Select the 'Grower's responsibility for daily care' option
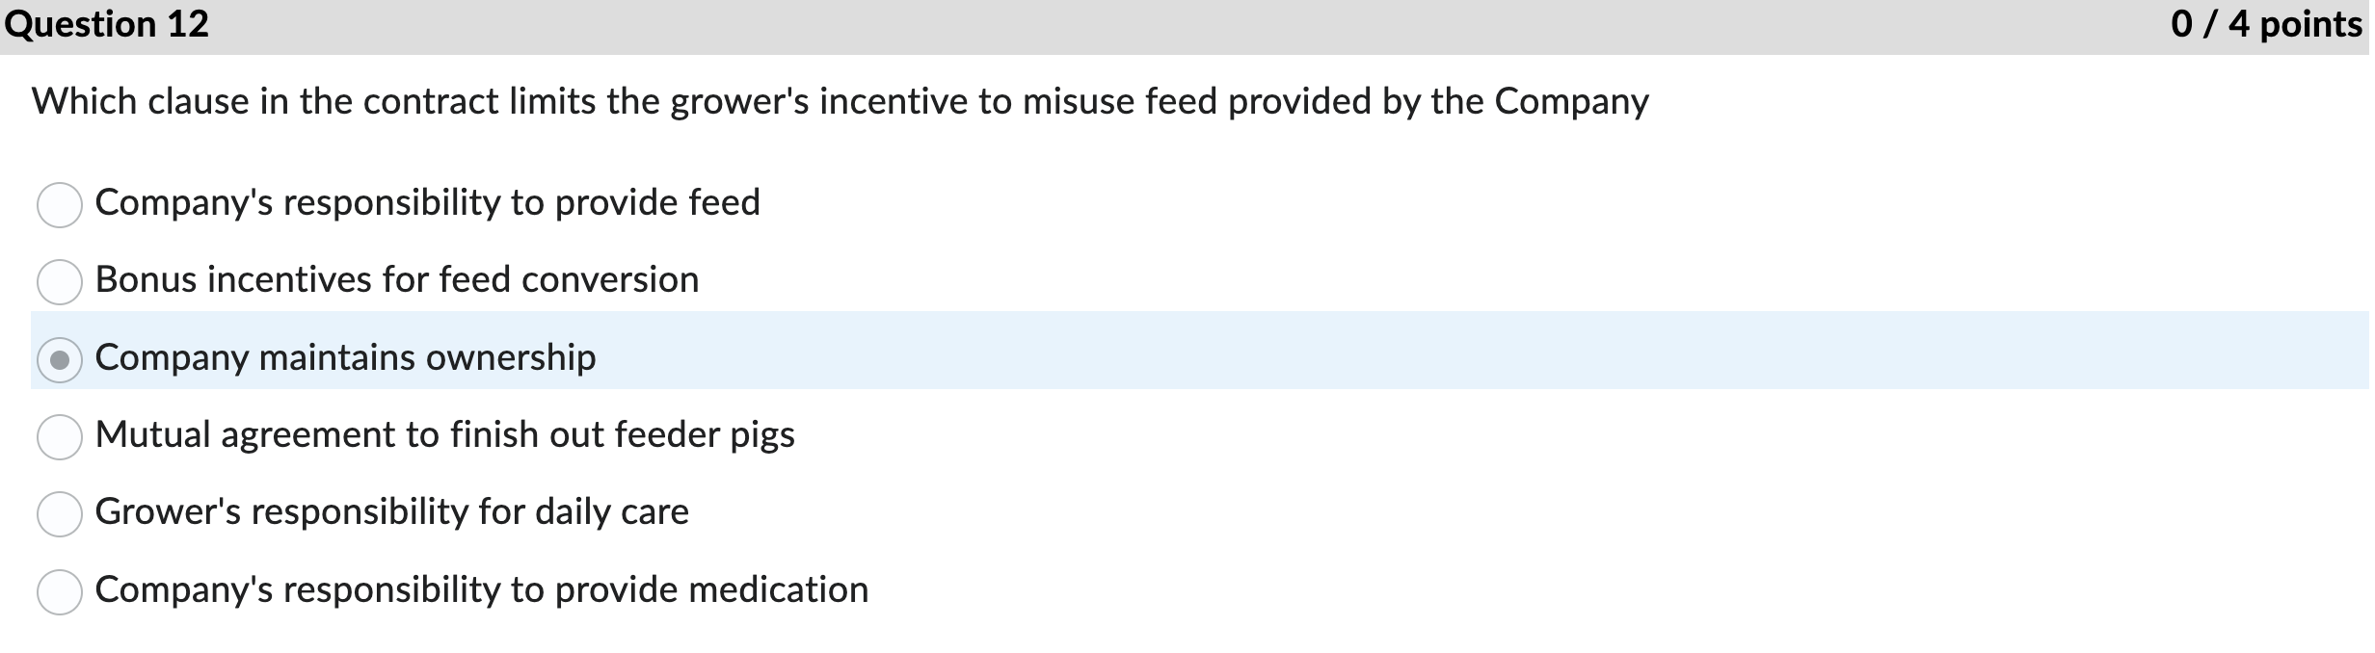The image size is (2375, 653). tap(60, 511)
